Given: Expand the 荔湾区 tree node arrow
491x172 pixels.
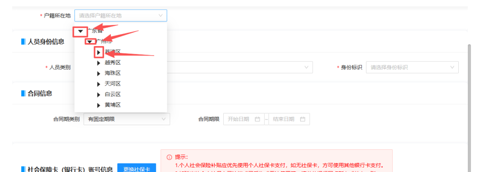Looking at the screenshot, I should coord(99,53).
